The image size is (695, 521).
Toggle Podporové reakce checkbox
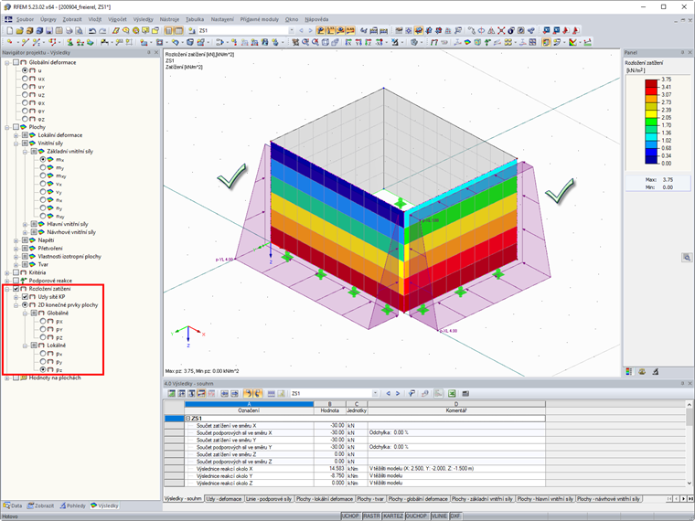click(x=16, y=281)
